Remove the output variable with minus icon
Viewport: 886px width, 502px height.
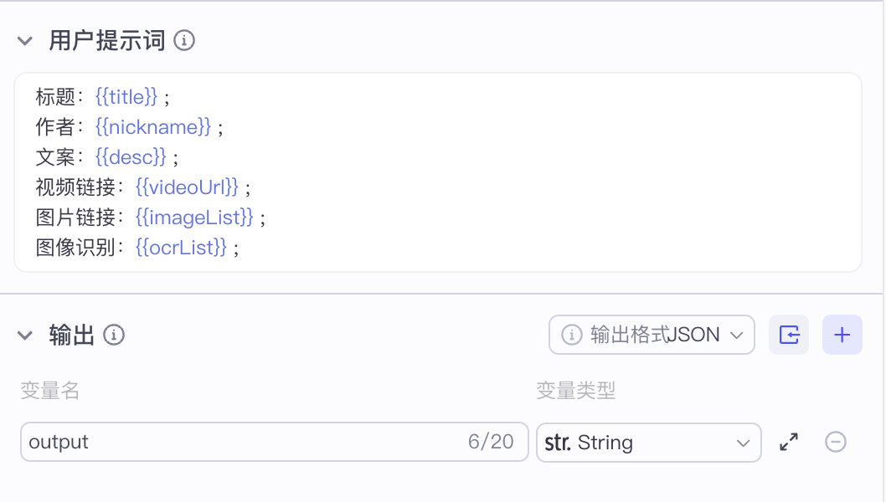(836, 442)
